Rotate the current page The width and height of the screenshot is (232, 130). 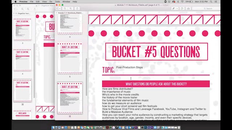(x=182, y=9)
